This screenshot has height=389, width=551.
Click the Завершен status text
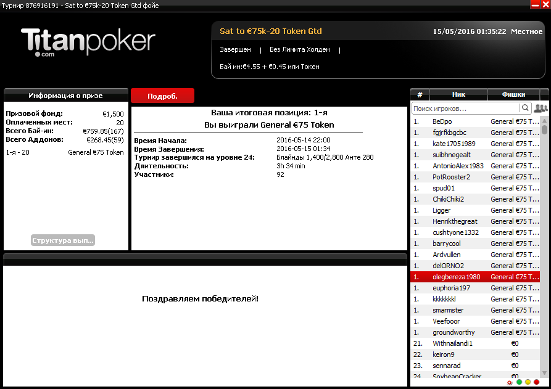pyautogui.click(x=235, y=49)
